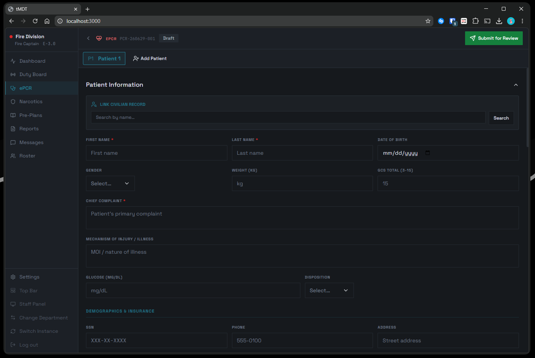The height and width of the screenshot is (358, 535).
Task: Click the localhost:3000 address bar
Action: 244,21
